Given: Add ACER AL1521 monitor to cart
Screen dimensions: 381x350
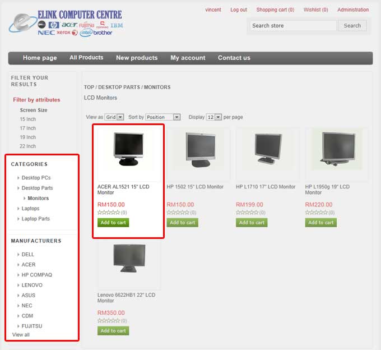Looking at the screenshot, I should point(113,223).
